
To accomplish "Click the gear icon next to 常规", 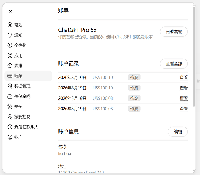I will (10, 25).
